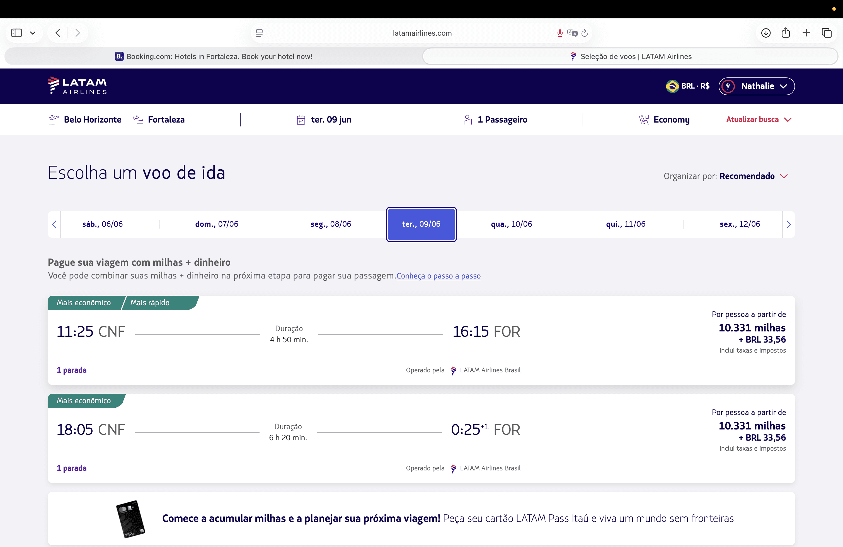Click the LATAM Airlines logo
The height and width of the screenshot is (547, 843).
tap(77, 86)
